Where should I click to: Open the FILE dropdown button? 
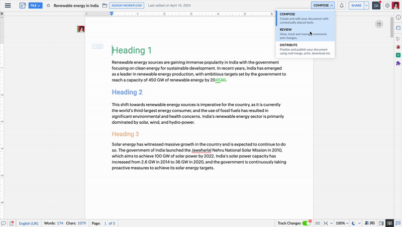click(x=35, y=6)
